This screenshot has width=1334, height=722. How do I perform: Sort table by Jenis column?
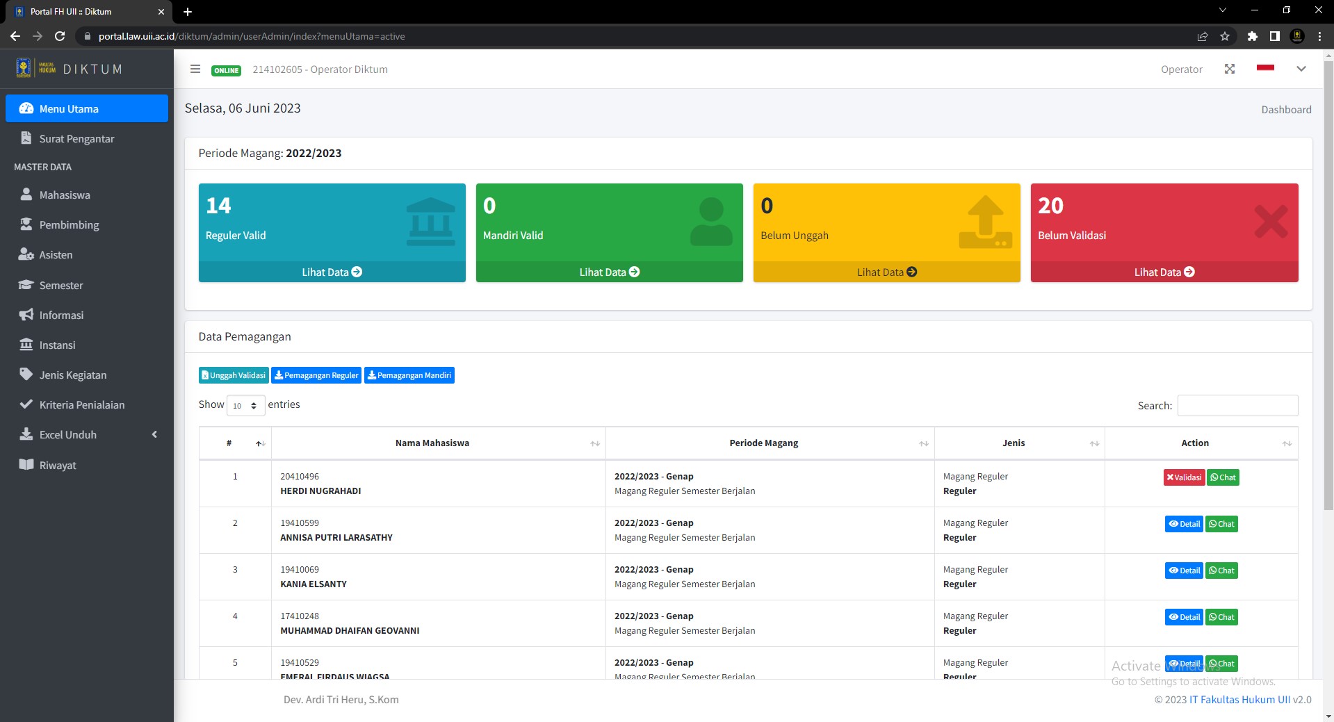1019,443
